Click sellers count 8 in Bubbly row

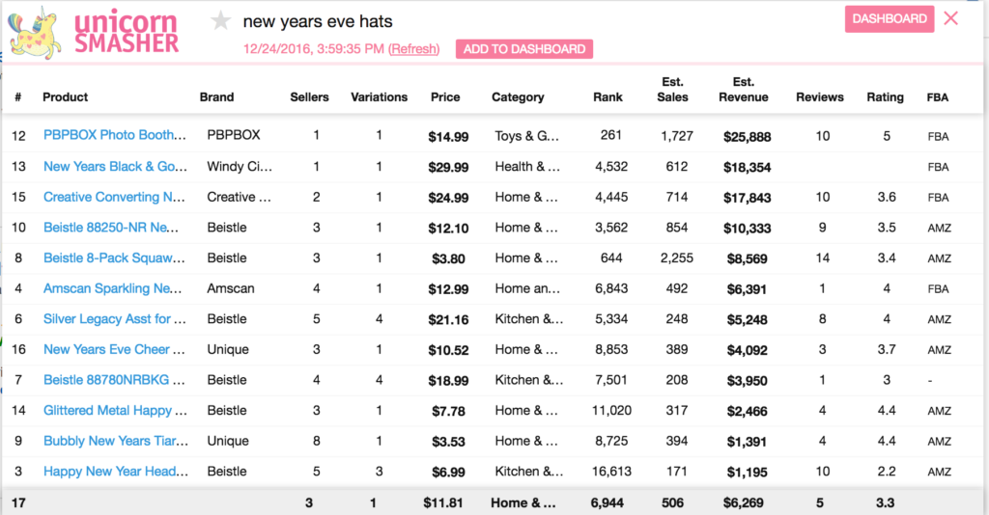coord(316,441)
